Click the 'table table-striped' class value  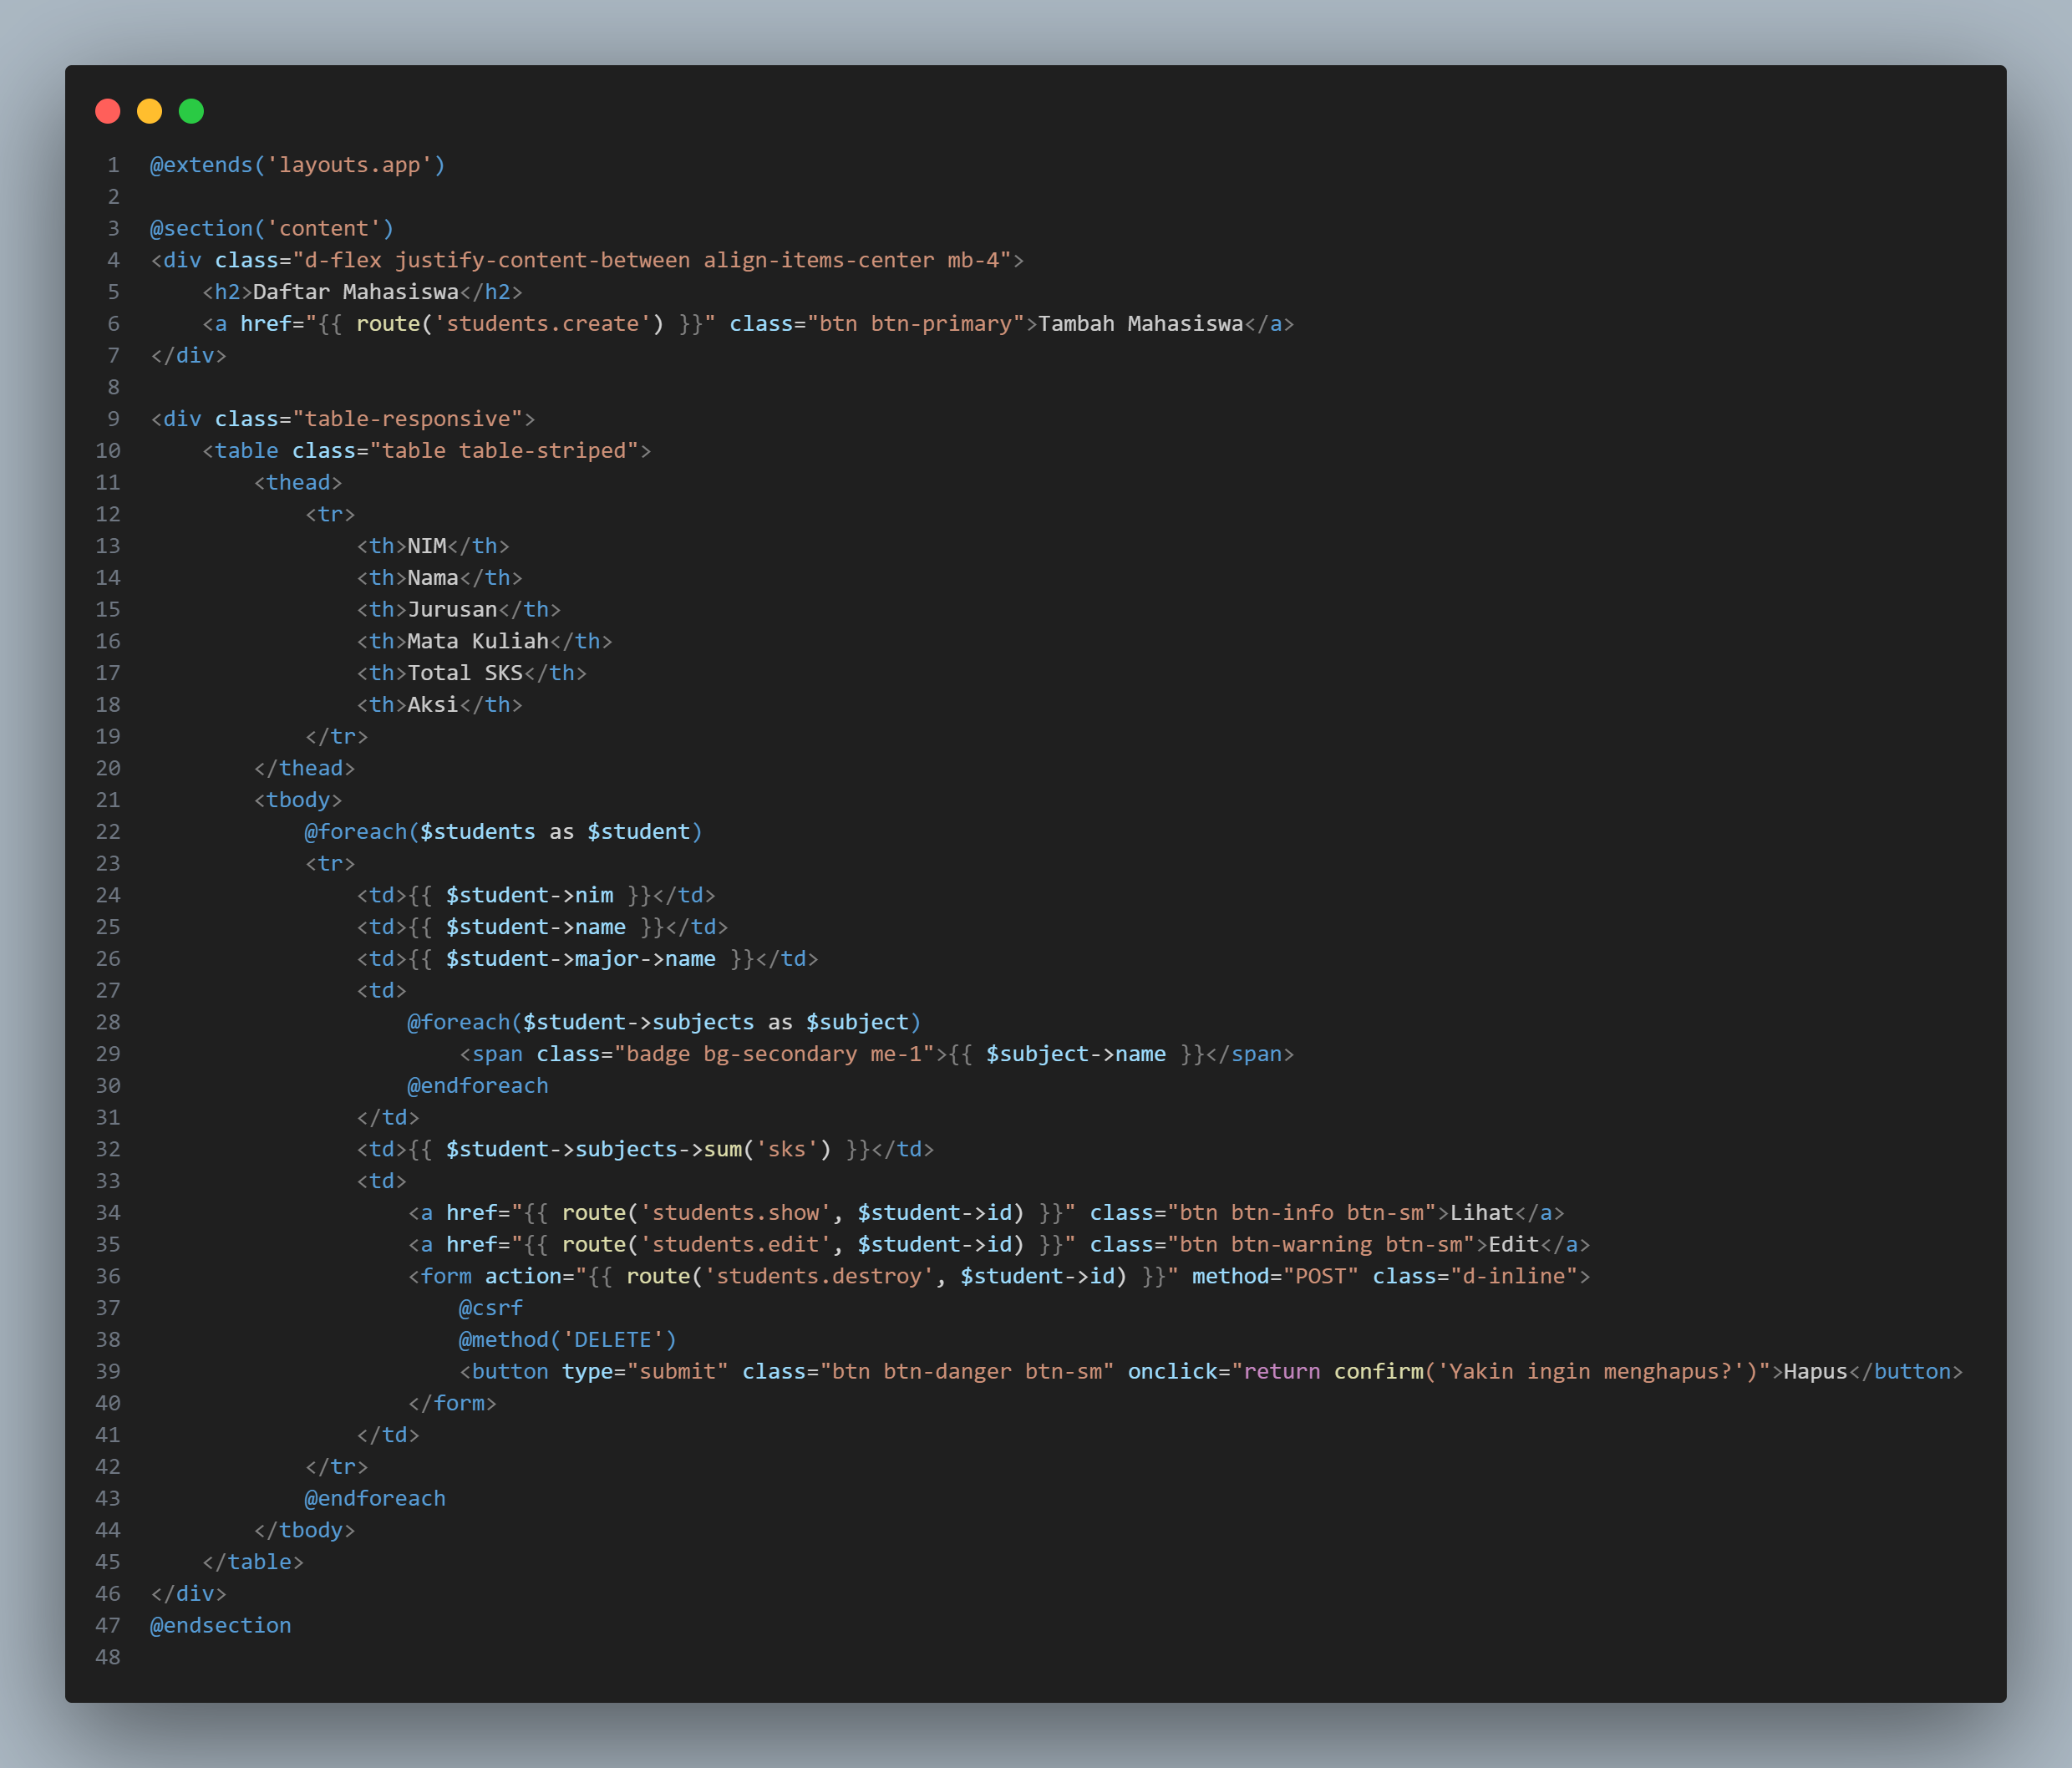point(504,451)
